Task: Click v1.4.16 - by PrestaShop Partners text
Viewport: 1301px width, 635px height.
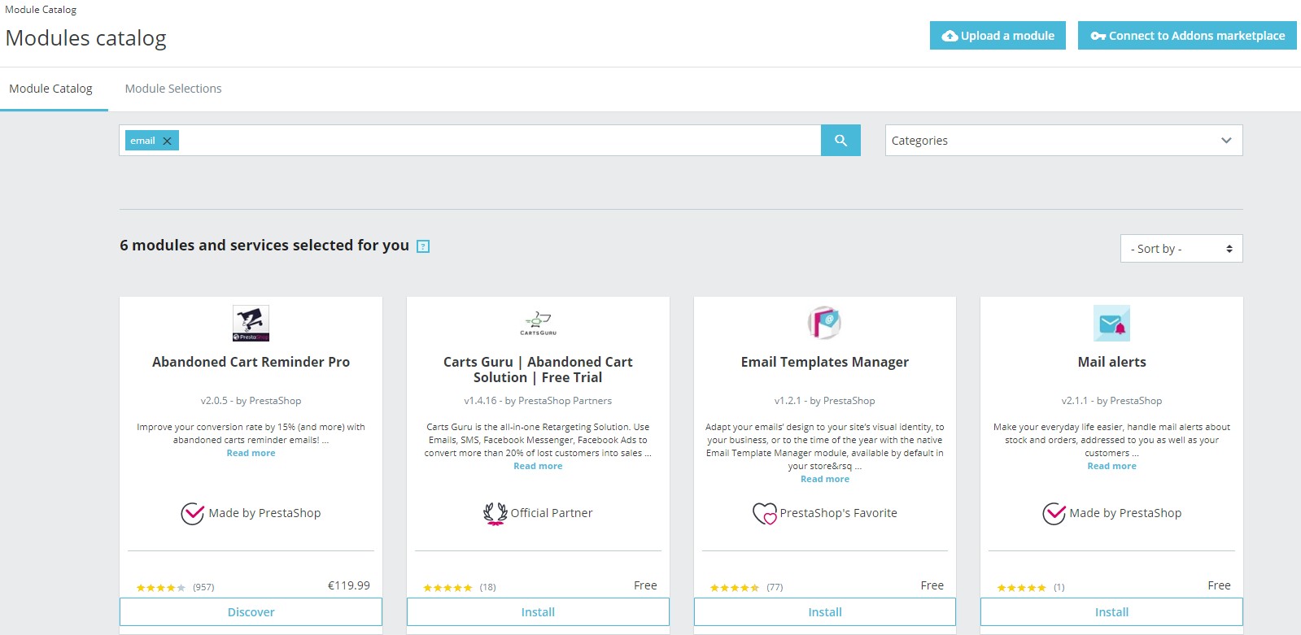Action: point(538,401)
